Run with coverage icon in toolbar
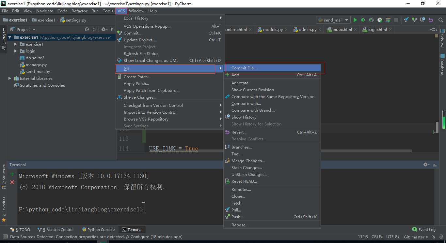 coord(372,20)
